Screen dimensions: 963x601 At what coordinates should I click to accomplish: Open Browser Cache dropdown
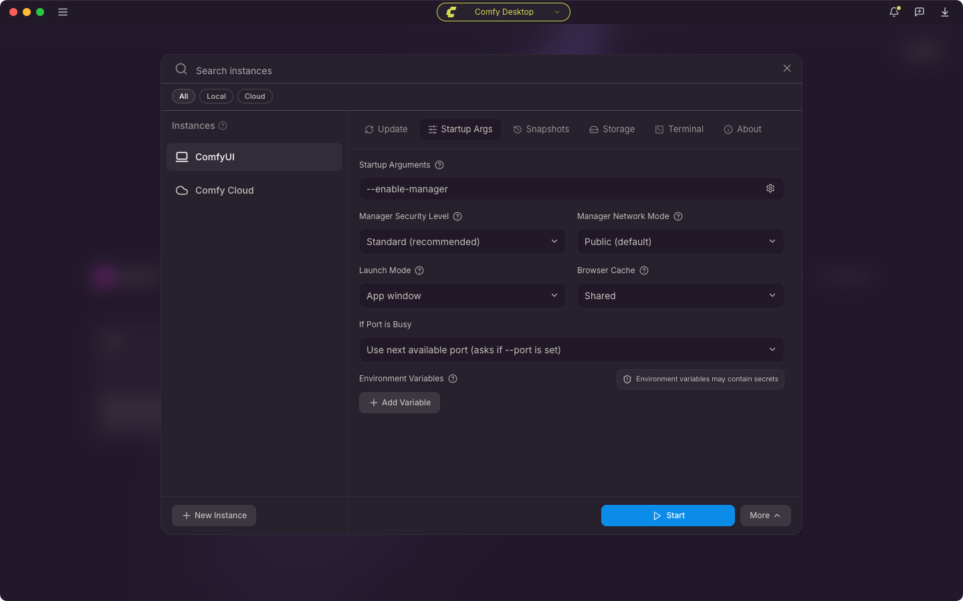pyautogui.click(x=681, y=296)
